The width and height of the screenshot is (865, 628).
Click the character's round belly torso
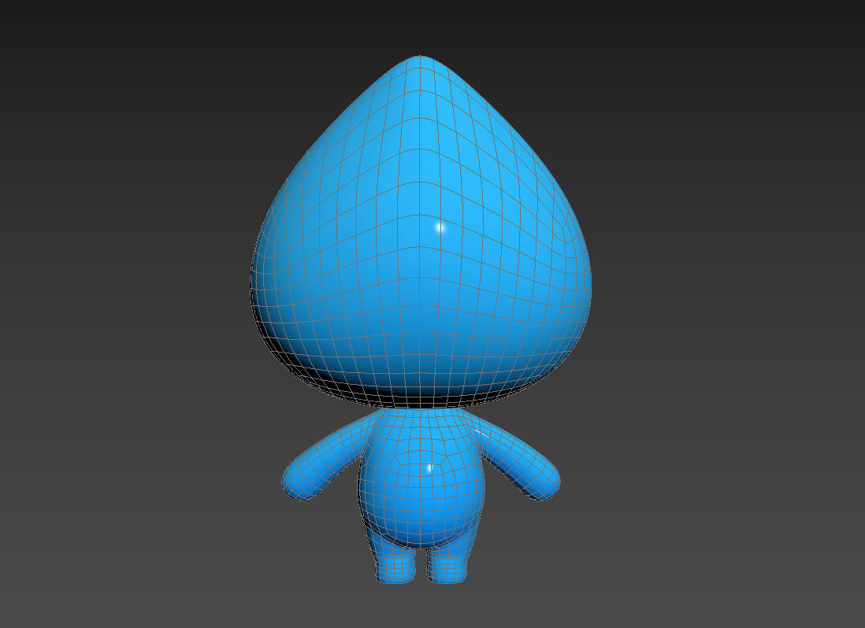422,479
